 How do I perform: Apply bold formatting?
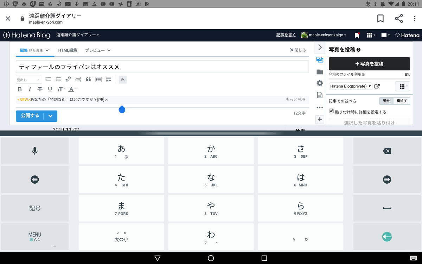coord(20,89)
